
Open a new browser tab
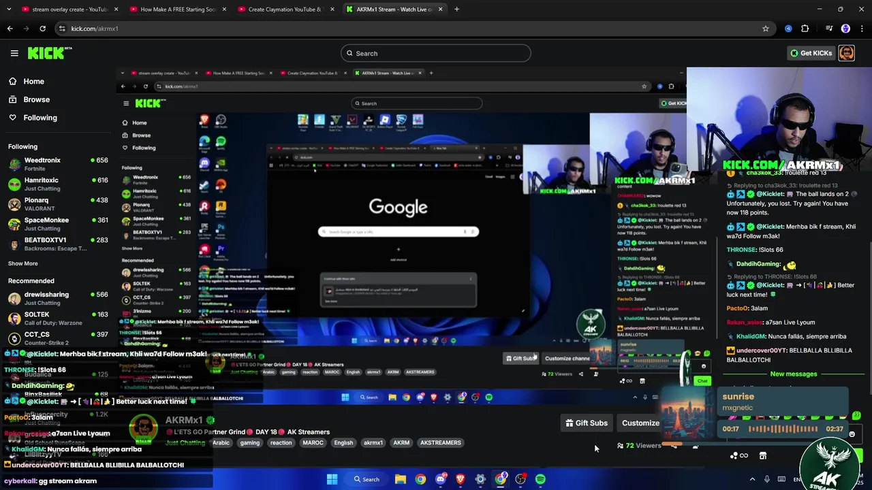tap(456, 10)
